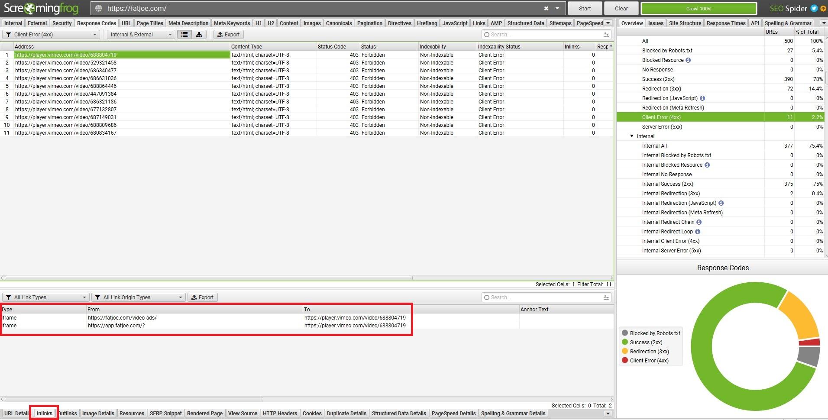This screenshot has width=828, height=420.
Task: Open the All Link Types dropdown
Action: [46, 297]
